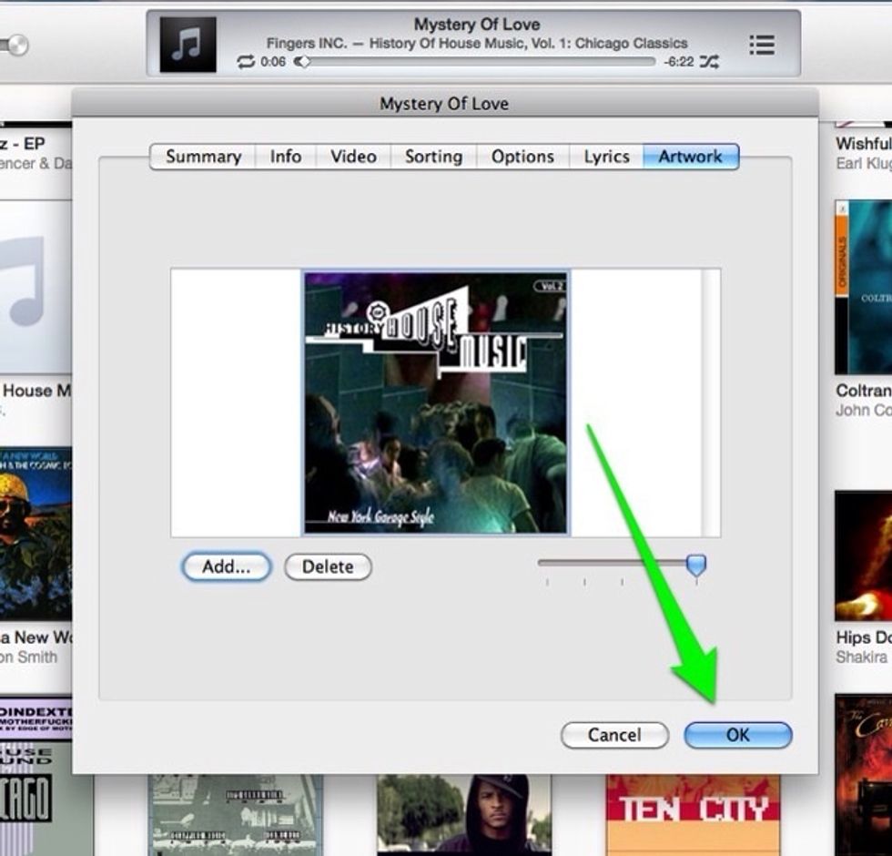Click the Add... button to insert artwork
Viewport: 892px width, 856px height.
[x=226, y=566]
